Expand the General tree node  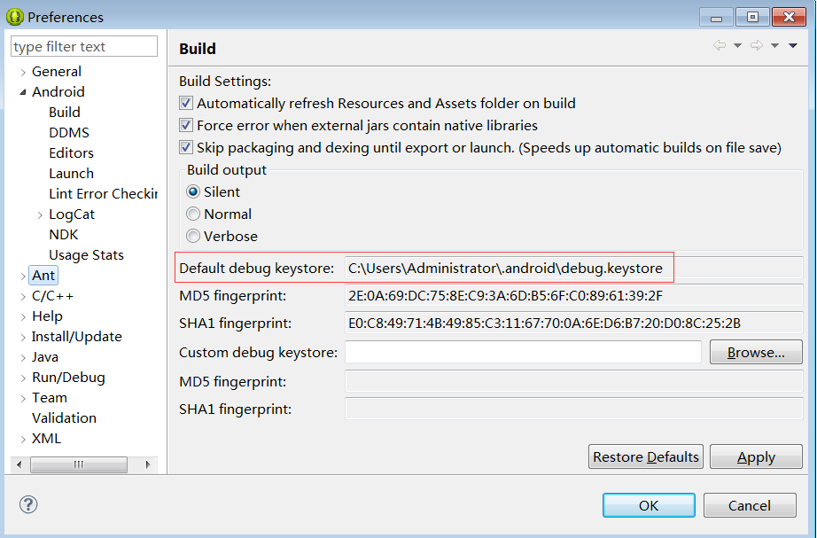pos(23,72)
